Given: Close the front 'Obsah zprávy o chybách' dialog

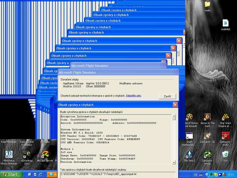Looking at the screenshot, I should (174, 105).
